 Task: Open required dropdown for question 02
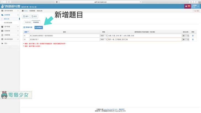point(186,39)
